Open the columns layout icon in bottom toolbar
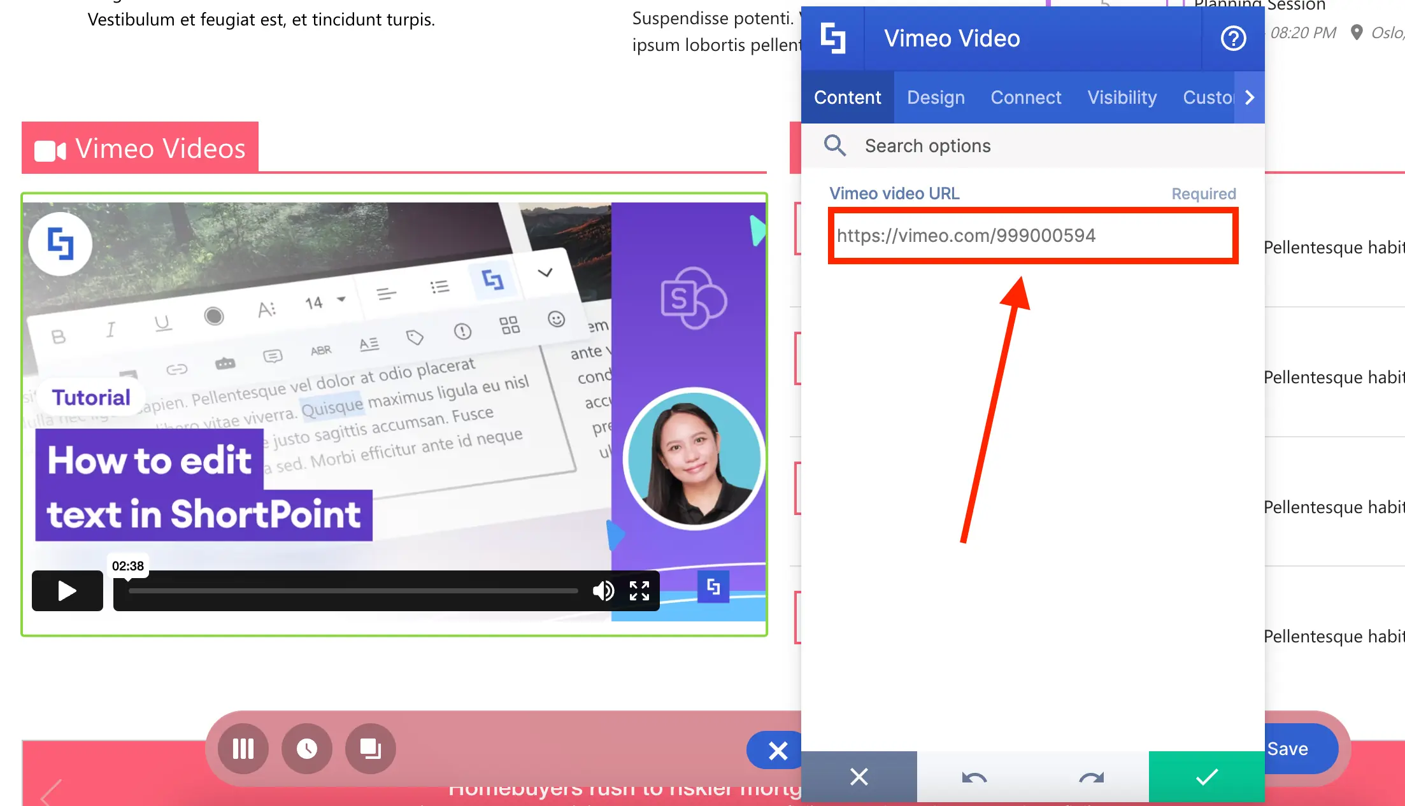This screenshot has height=806, width=1405. click(243, 749)
